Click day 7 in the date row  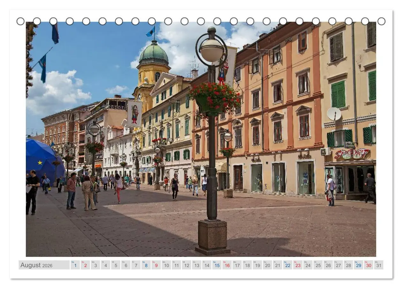[x=136, y=265]
